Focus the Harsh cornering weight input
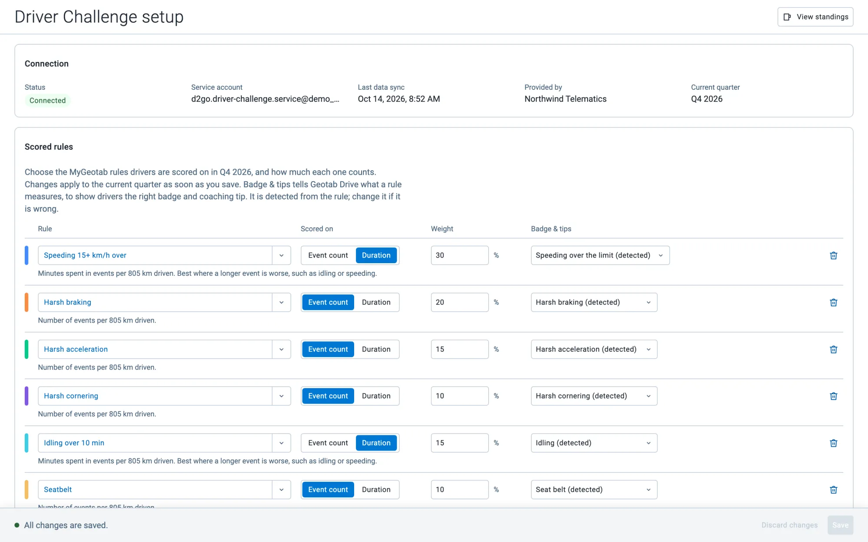 [x=460, y=396]
